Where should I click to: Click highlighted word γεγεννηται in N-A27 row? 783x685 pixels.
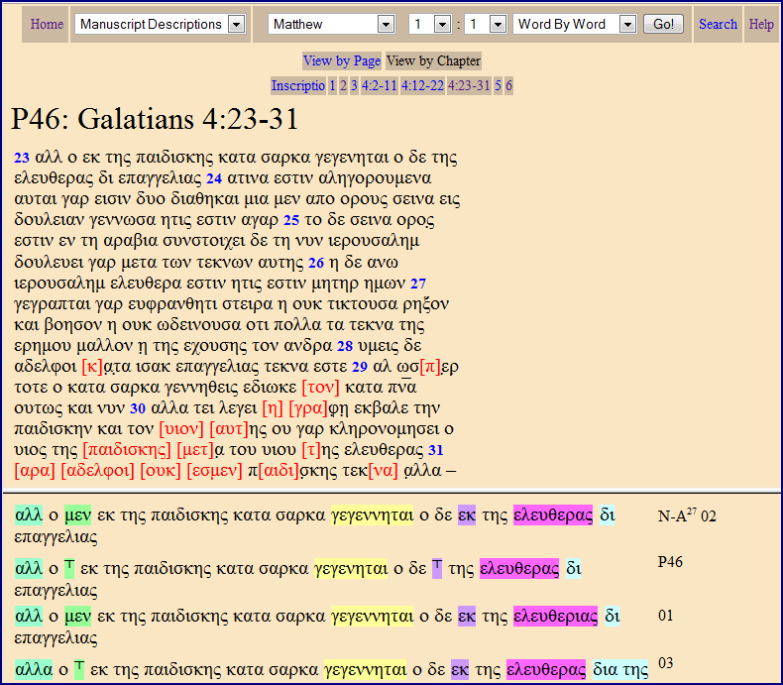(372, 515)
